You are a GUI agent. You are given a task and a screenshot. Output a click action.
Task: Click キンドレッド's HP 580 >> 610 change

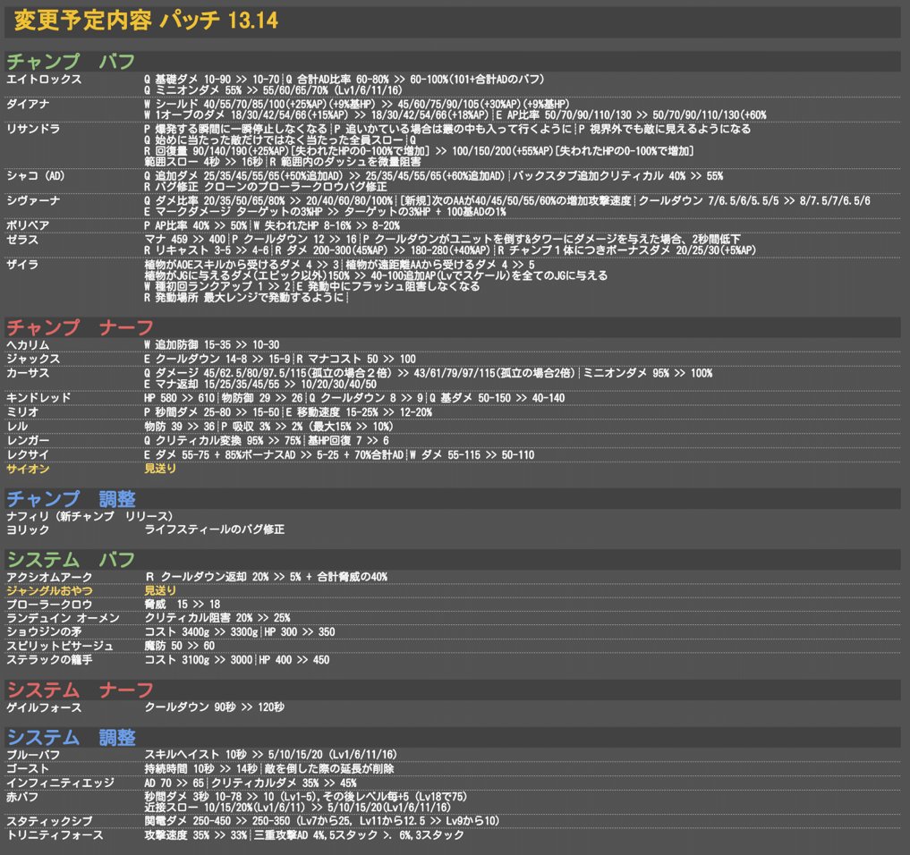pyautogui.click(x=179, y=397)
